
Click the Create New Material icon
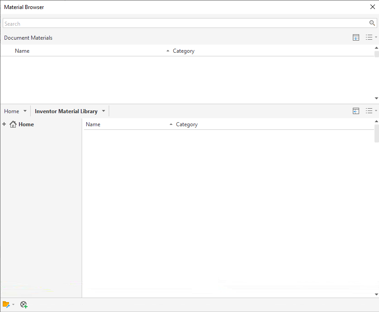pyautogui.click(x=24, y=304)
